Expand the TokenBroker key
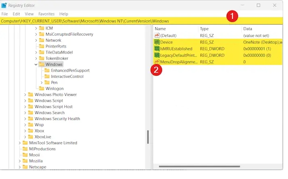The width and height of the screenshot is (288, 179). coord(36,58)
